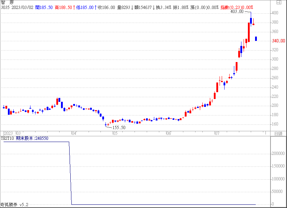Click the 2023 year marker on timeline

(8, 133)
